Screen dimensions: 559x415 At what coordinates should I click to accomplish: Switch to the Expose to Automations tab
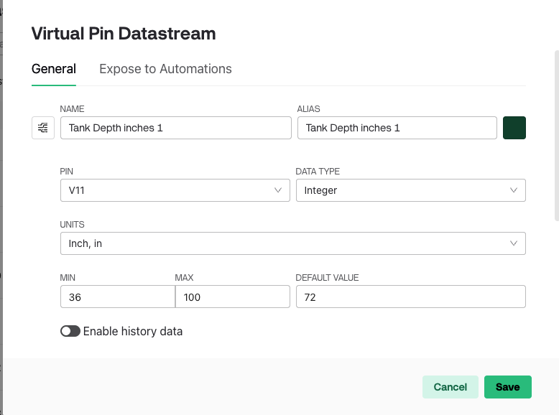(165, 69)
